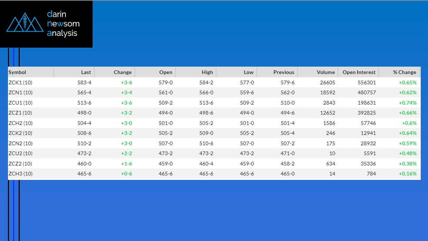Screen dimensions: 428x241
Task: Click the ZCH2 (10) symbol
Action: (x=20, y=123)
